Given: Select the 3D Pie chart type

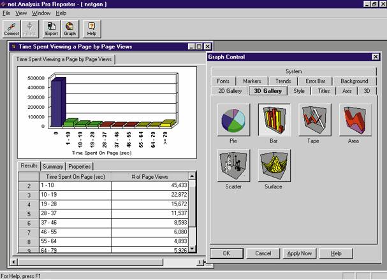Looking at the screenshot, I should pos(233,120).
